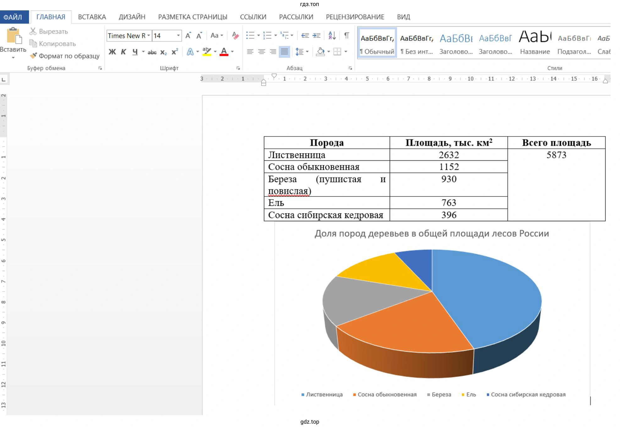620x428 pixels.
Task: Click the text effects outlined A icon
Action: (190, 52)
